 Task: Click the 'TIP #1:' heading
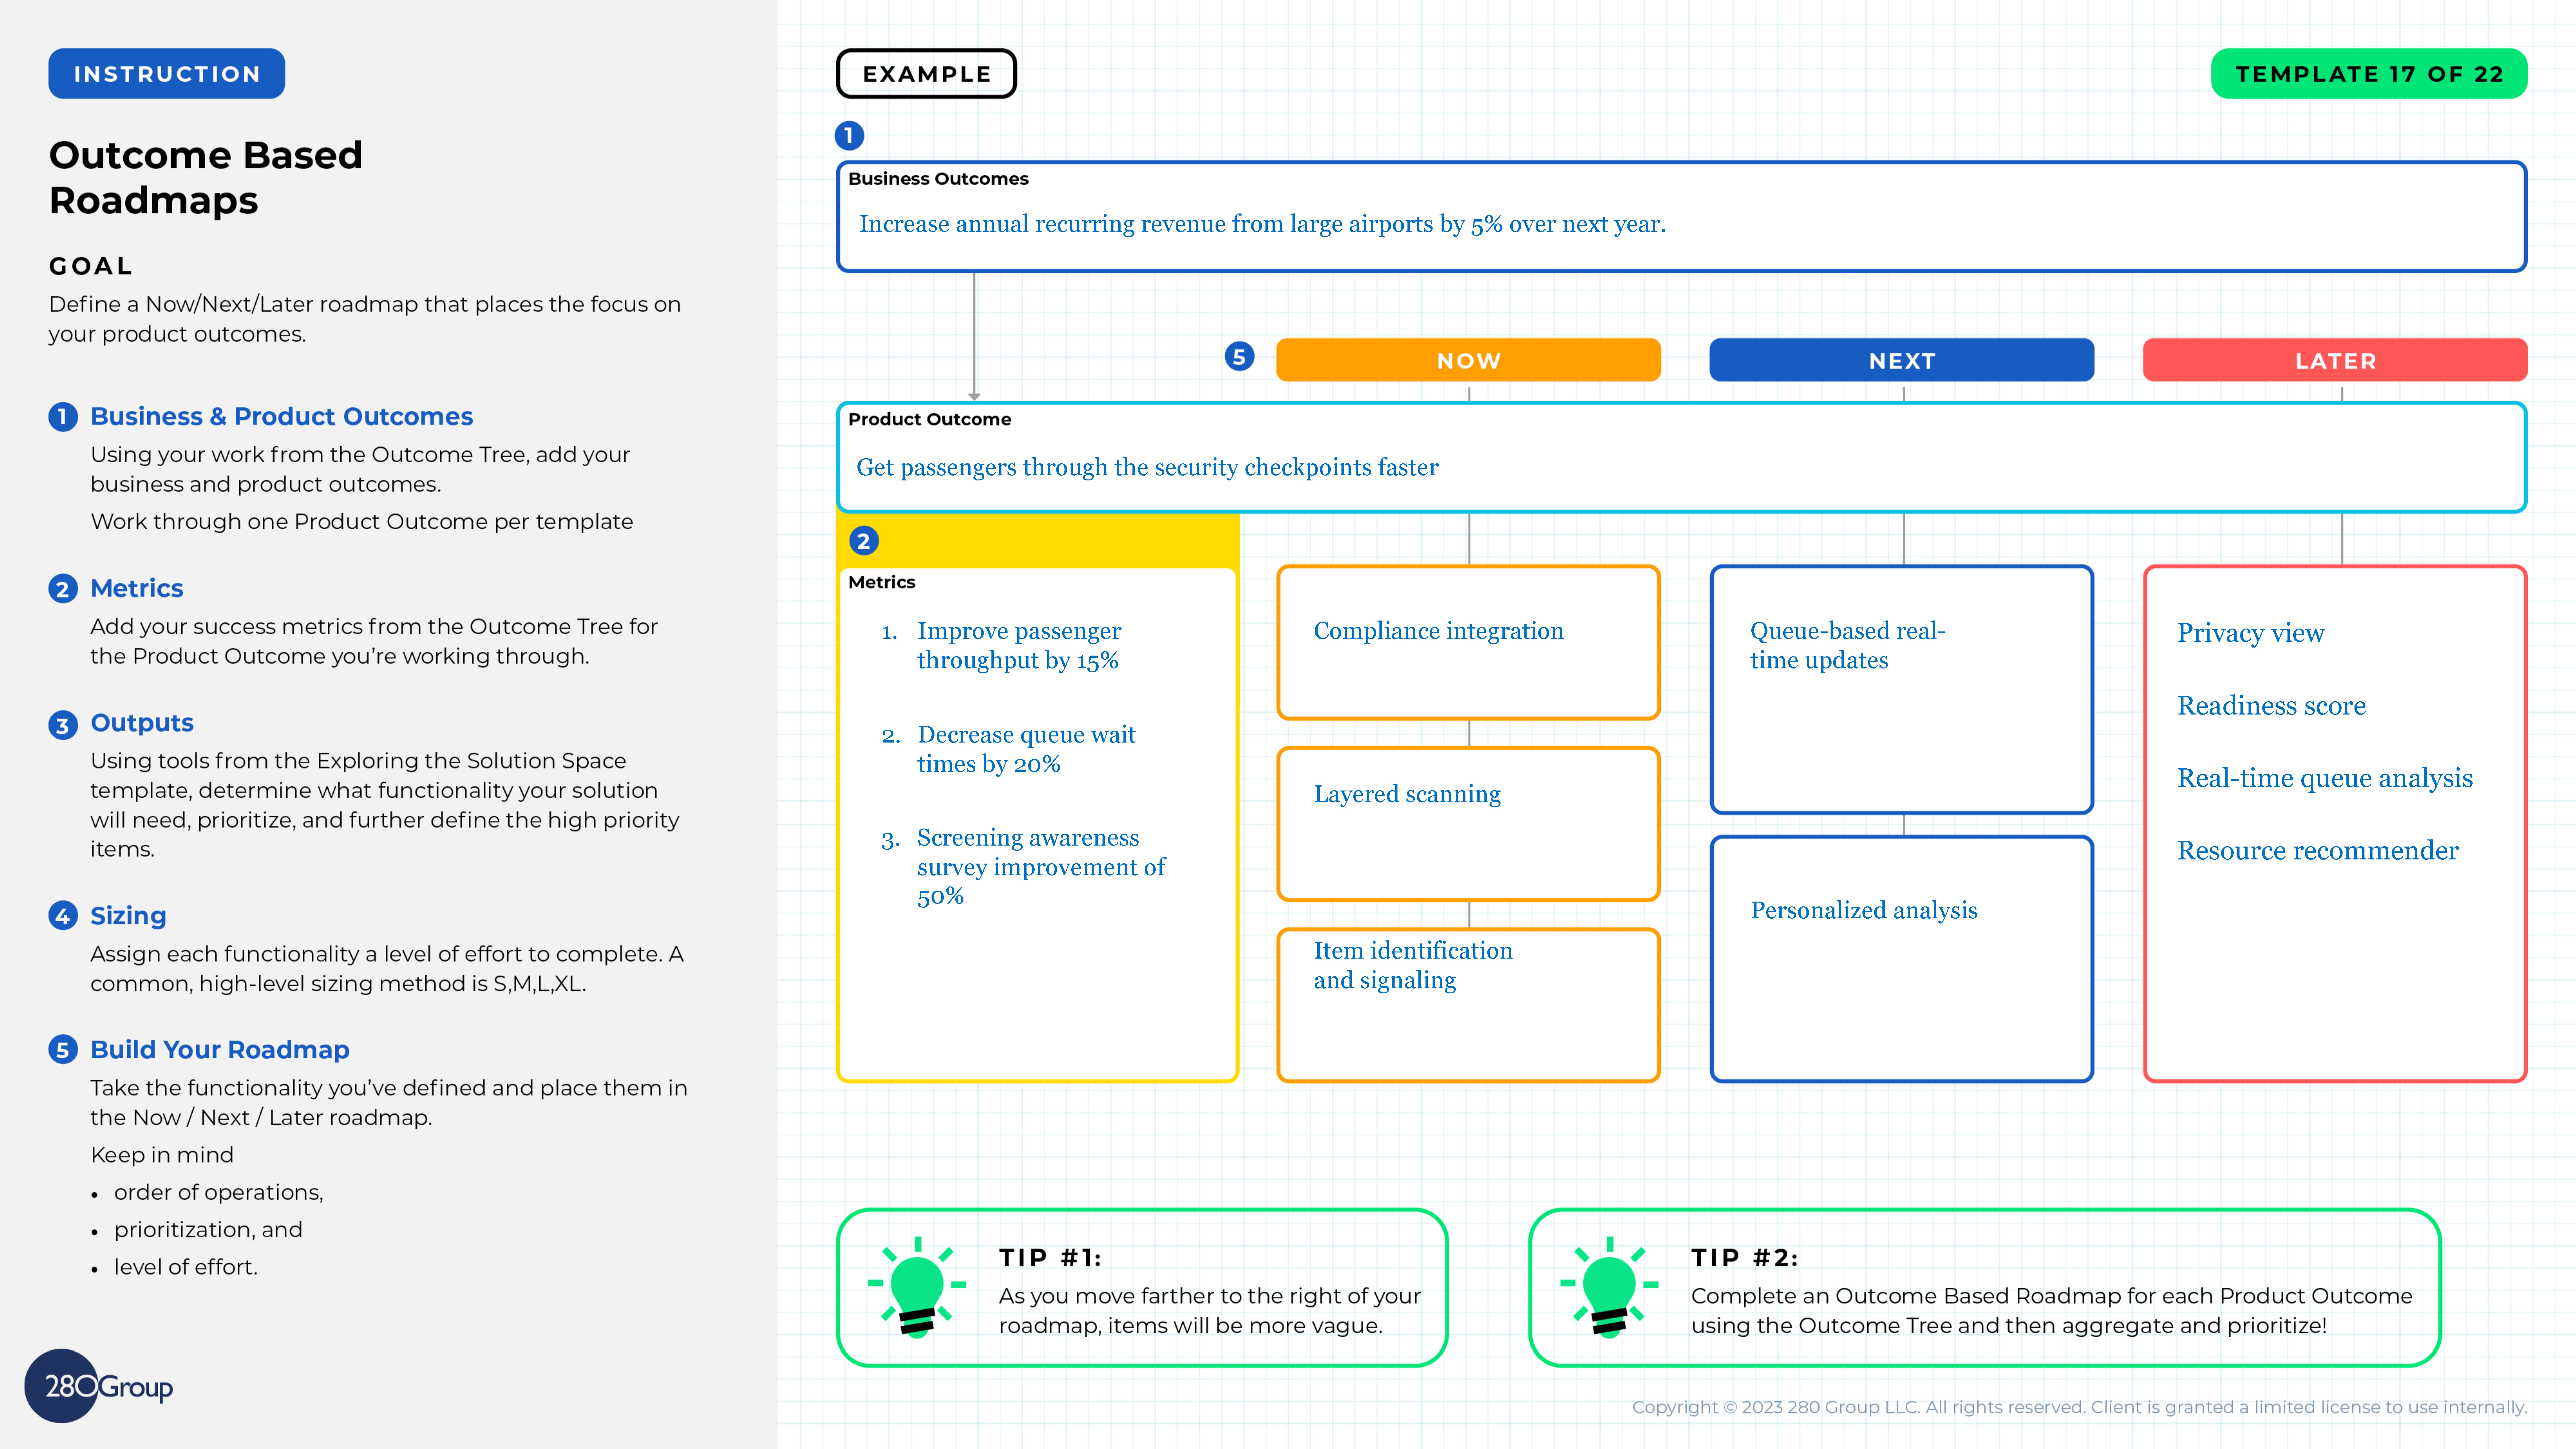1050,1258
